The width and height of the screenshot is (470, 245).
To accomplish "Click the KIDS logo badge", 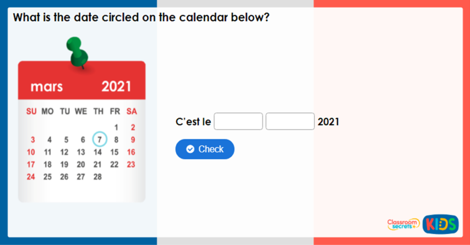I will pos(440,224).
